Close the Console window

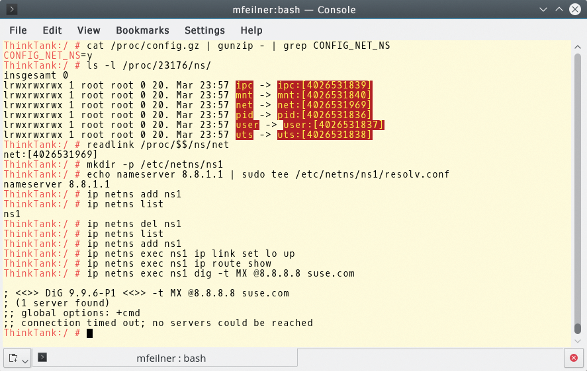click(575, 9)
